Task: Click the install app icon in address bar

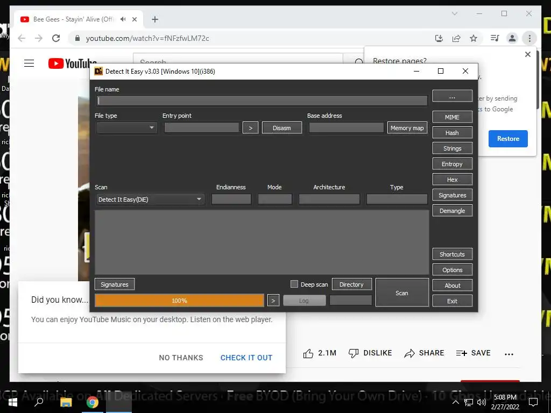Action: pos(439,38)
